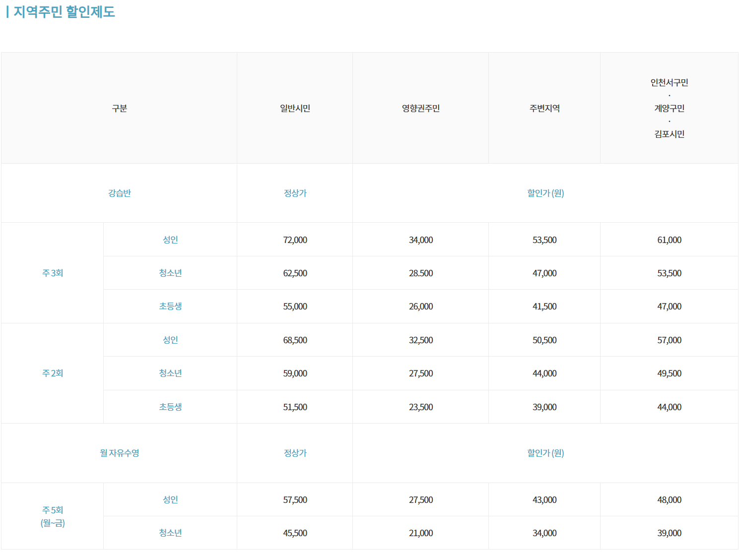Screen dimensions: 745x554
Task: Click the 43,000 price cell
Action: [x=544, y=500]
